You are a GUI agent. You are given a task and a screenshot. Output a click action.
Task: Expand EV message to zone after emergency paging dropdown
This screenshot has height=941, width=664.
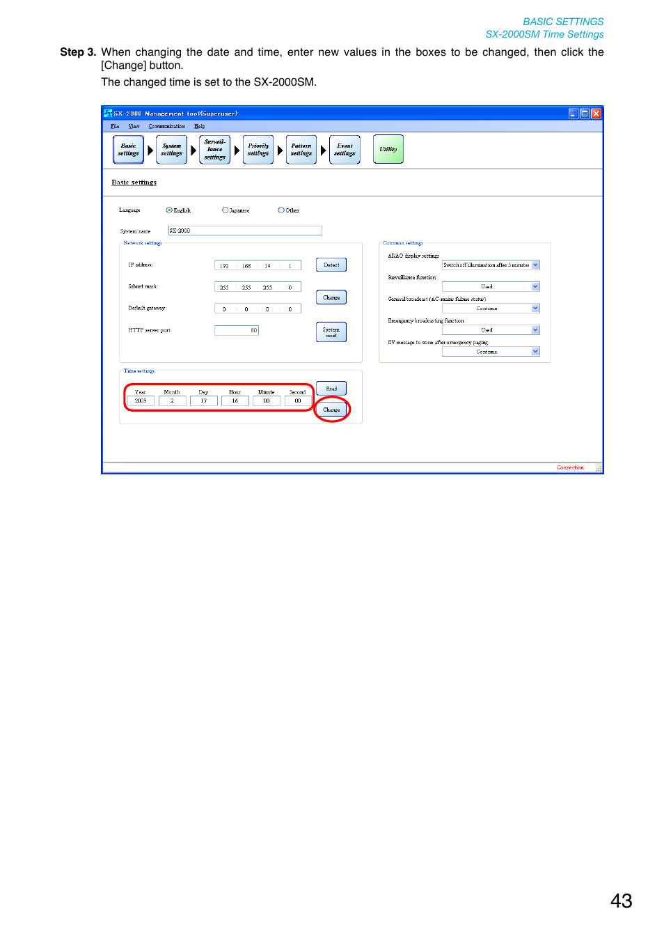pyautogui.click(x=491, y=352)
